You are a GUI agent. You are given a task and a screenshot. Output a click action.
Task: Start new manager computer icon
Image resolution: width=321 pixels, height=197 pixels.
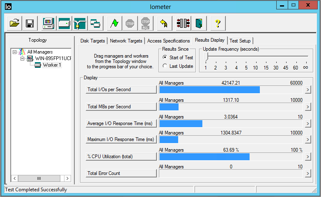(48, 23)
